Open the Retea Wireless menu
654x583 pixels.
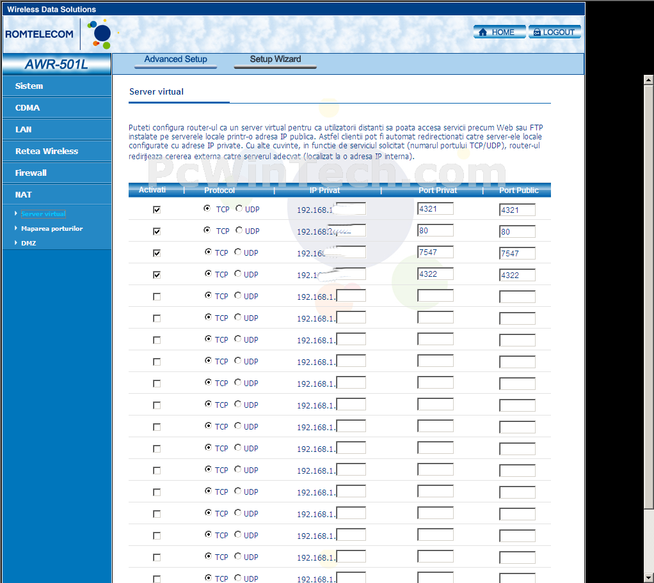pyautogui.click(x=57, y=151)
